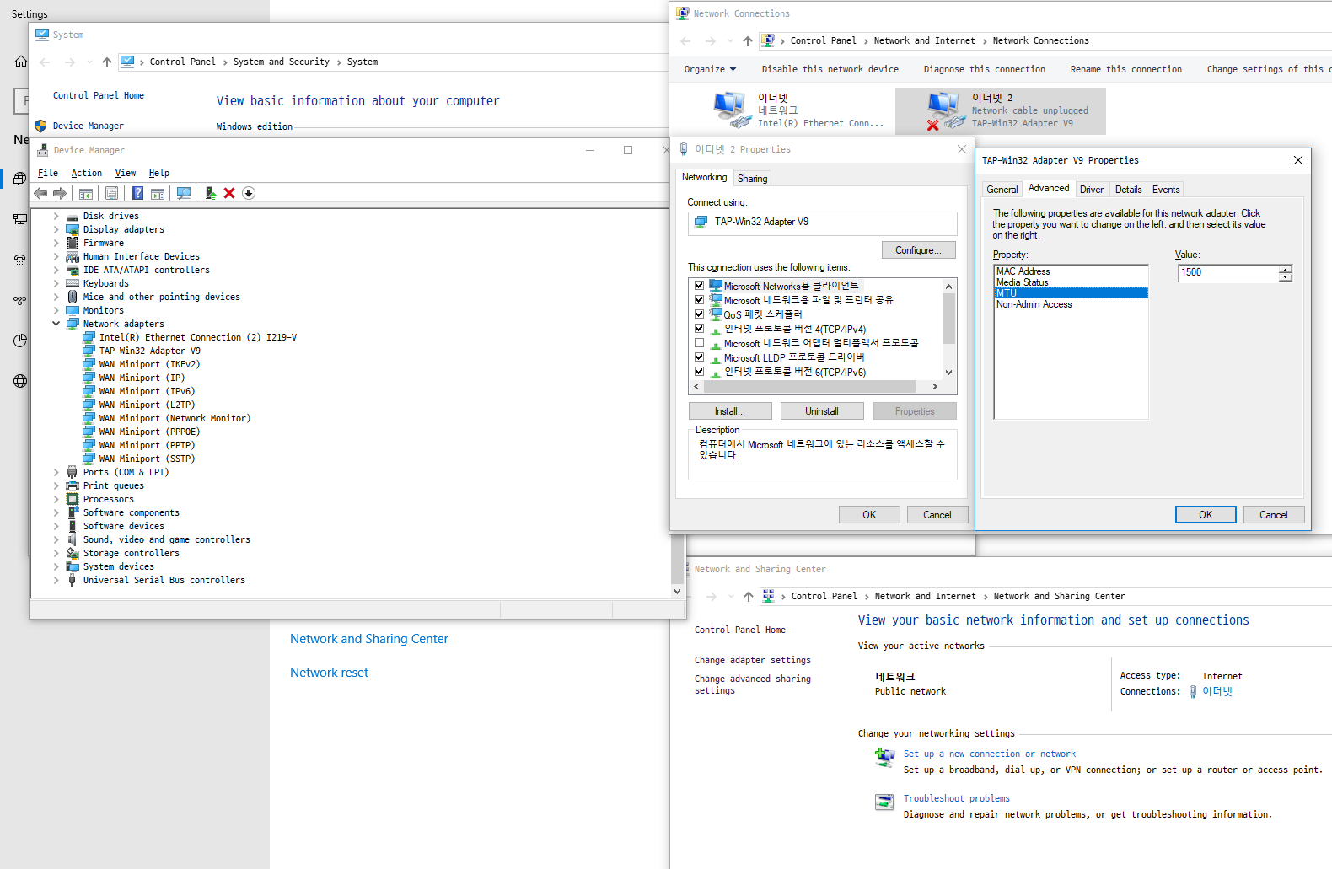1332x869 pixels.
Task: Open Details tab in TAP-Win32 Properties
Action: (x=1128, y=190)
